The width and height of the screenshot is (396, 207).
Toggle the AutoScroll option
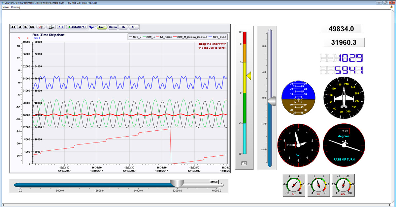[77, 27]
